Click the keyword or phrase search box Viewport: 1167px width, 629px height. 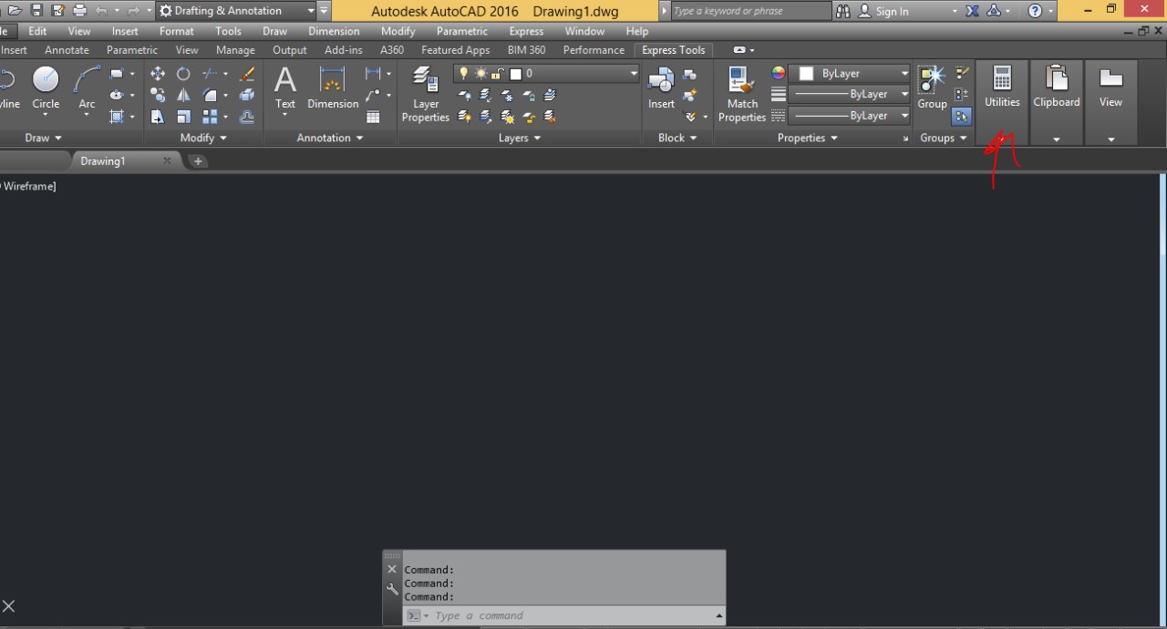pyautogui.click(x=751, y=11)
